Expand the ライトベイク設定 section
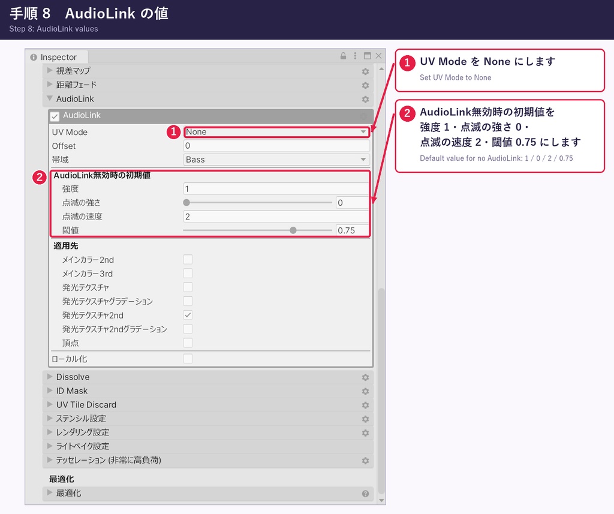The width and height of the screenshot is (614, 514). tap(50, 446)
